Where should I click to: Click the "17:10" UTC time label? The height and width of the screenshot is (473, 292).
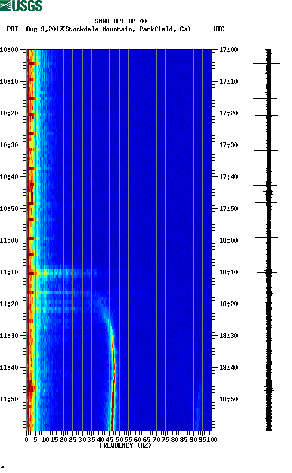[x=229, y=81]
